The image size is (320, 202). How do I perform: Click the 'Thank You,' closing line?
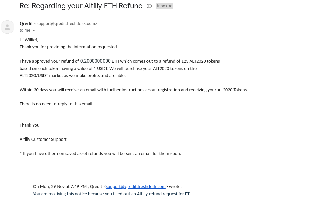[x=30, y=125]
